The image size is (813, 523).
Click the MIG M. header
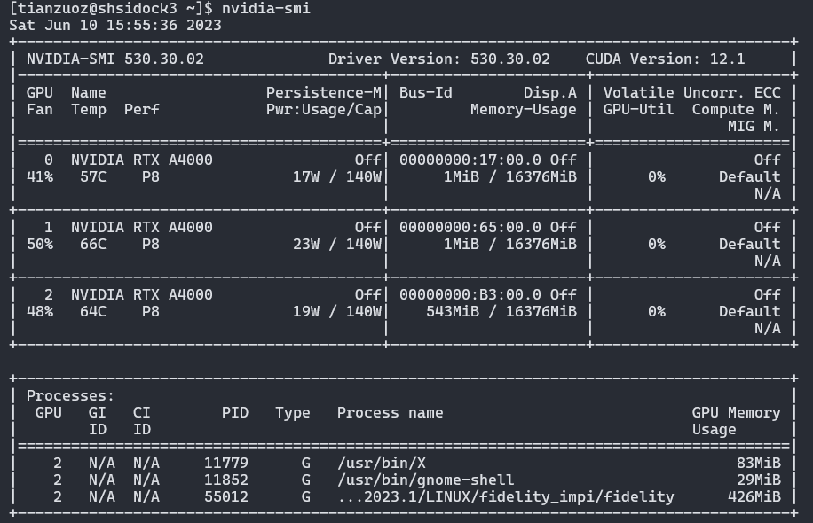click(754, 127)
